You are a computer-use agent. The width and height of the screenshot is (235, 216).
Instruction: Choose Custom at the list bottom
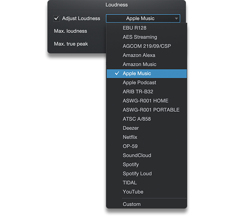click(x=147, y=204)
